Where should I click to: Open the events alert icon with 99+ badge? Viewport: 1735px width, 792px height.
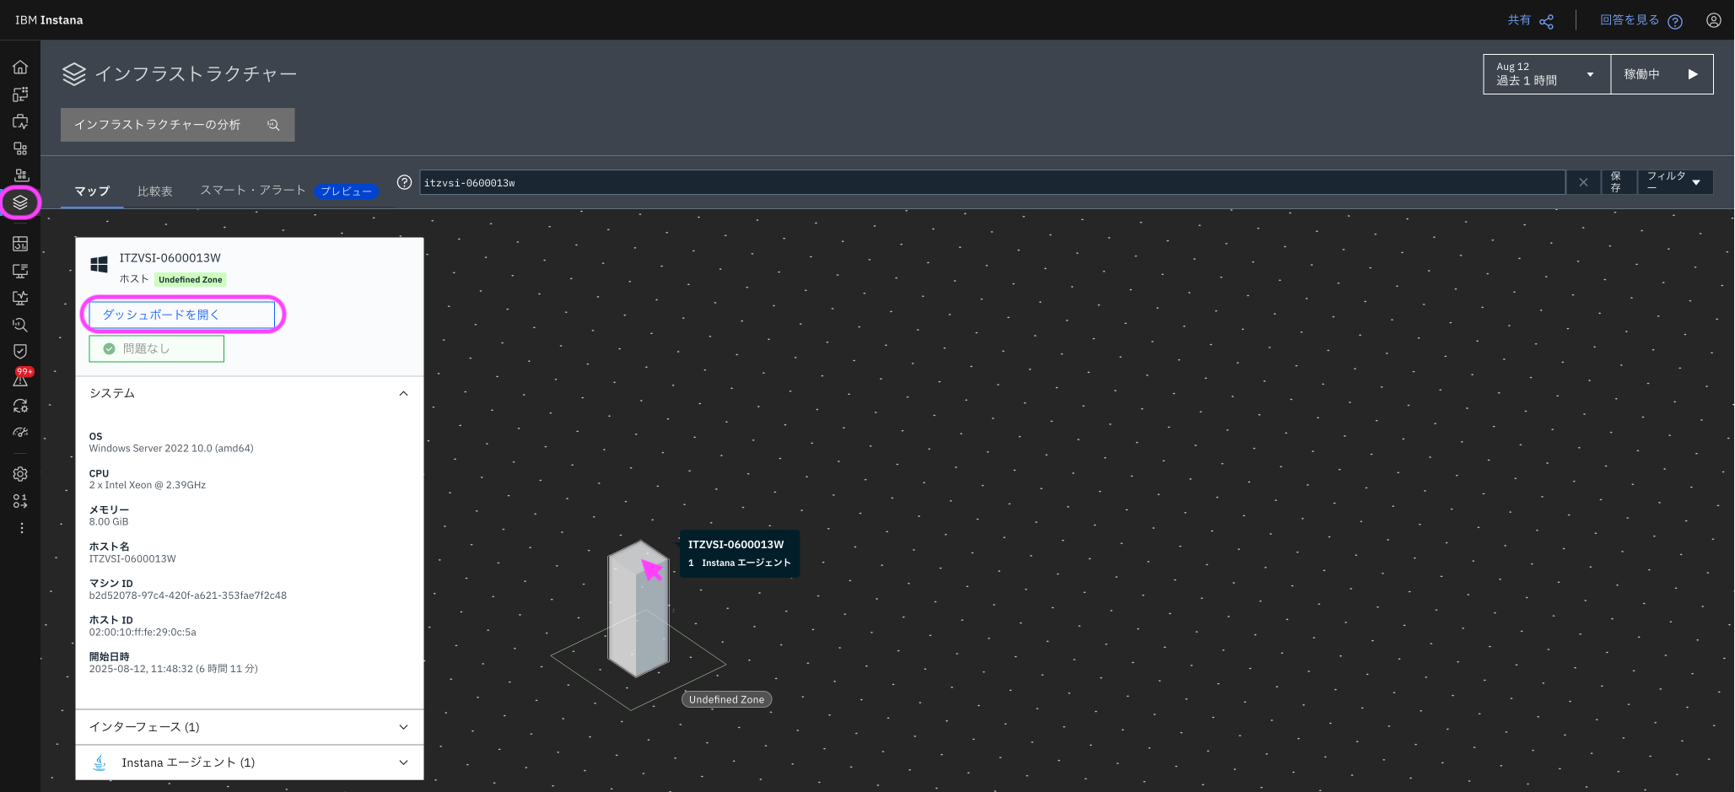tap(20, 379)
